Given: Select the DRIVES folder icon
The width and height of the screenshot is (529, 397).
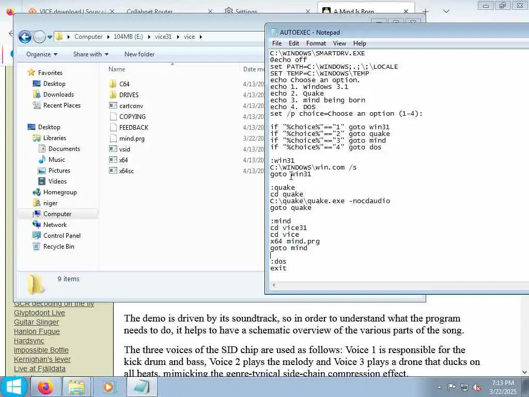Looking at the screenshot, I should click(113, 95).
